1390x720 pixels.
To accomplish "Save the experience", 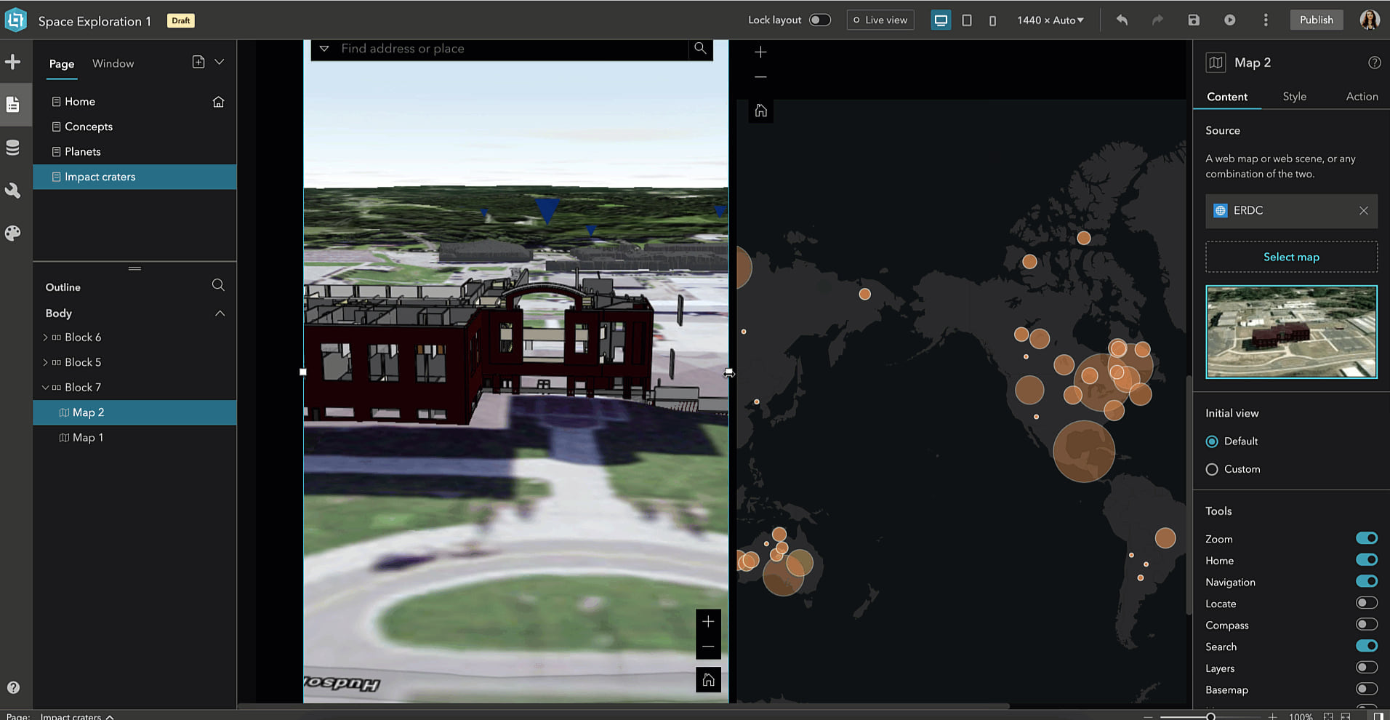I will 1193,20.
